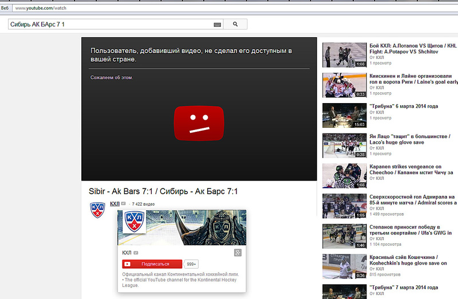The width and height of the screenshot is (458, 299).
Task: Click the search magnifier button
Action: [235, 24]
